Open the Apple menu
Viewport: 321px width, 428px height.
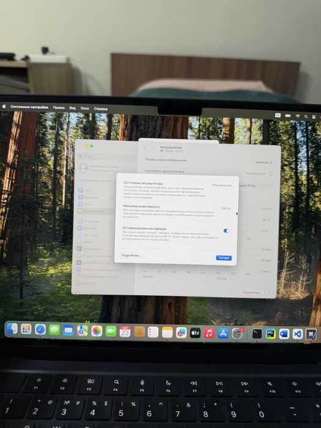(4, 106)
